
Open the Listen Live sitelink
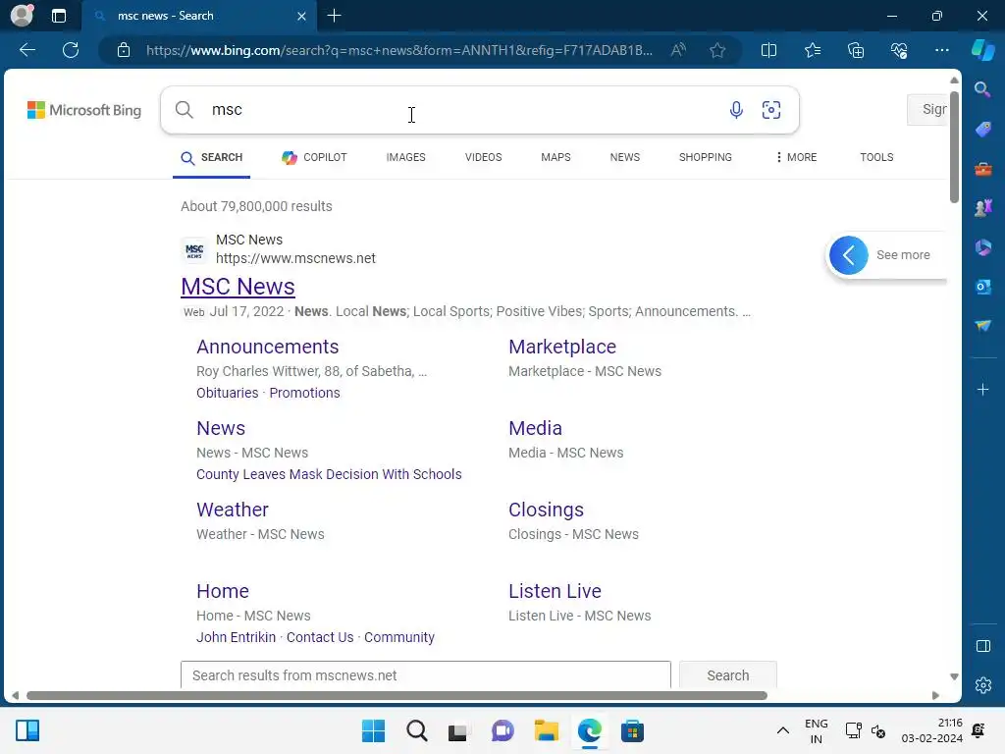pyautogui.click(x=555, y=591)
